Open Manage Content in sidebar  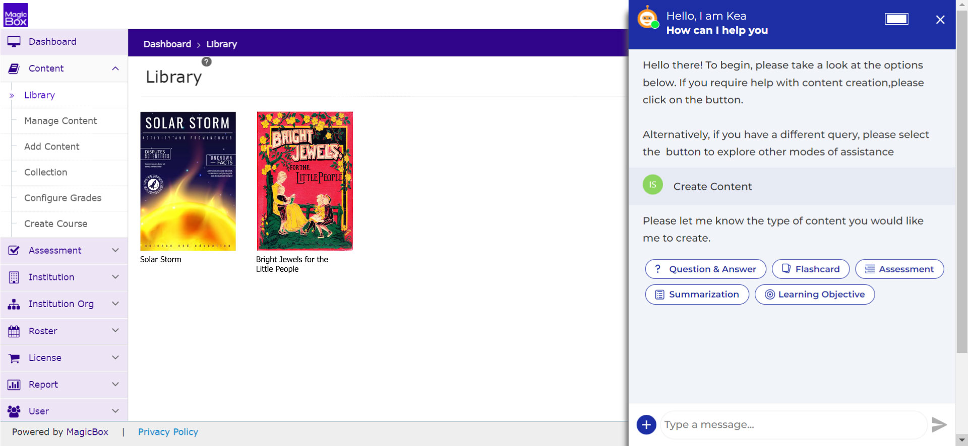click(x=60, y=121)
